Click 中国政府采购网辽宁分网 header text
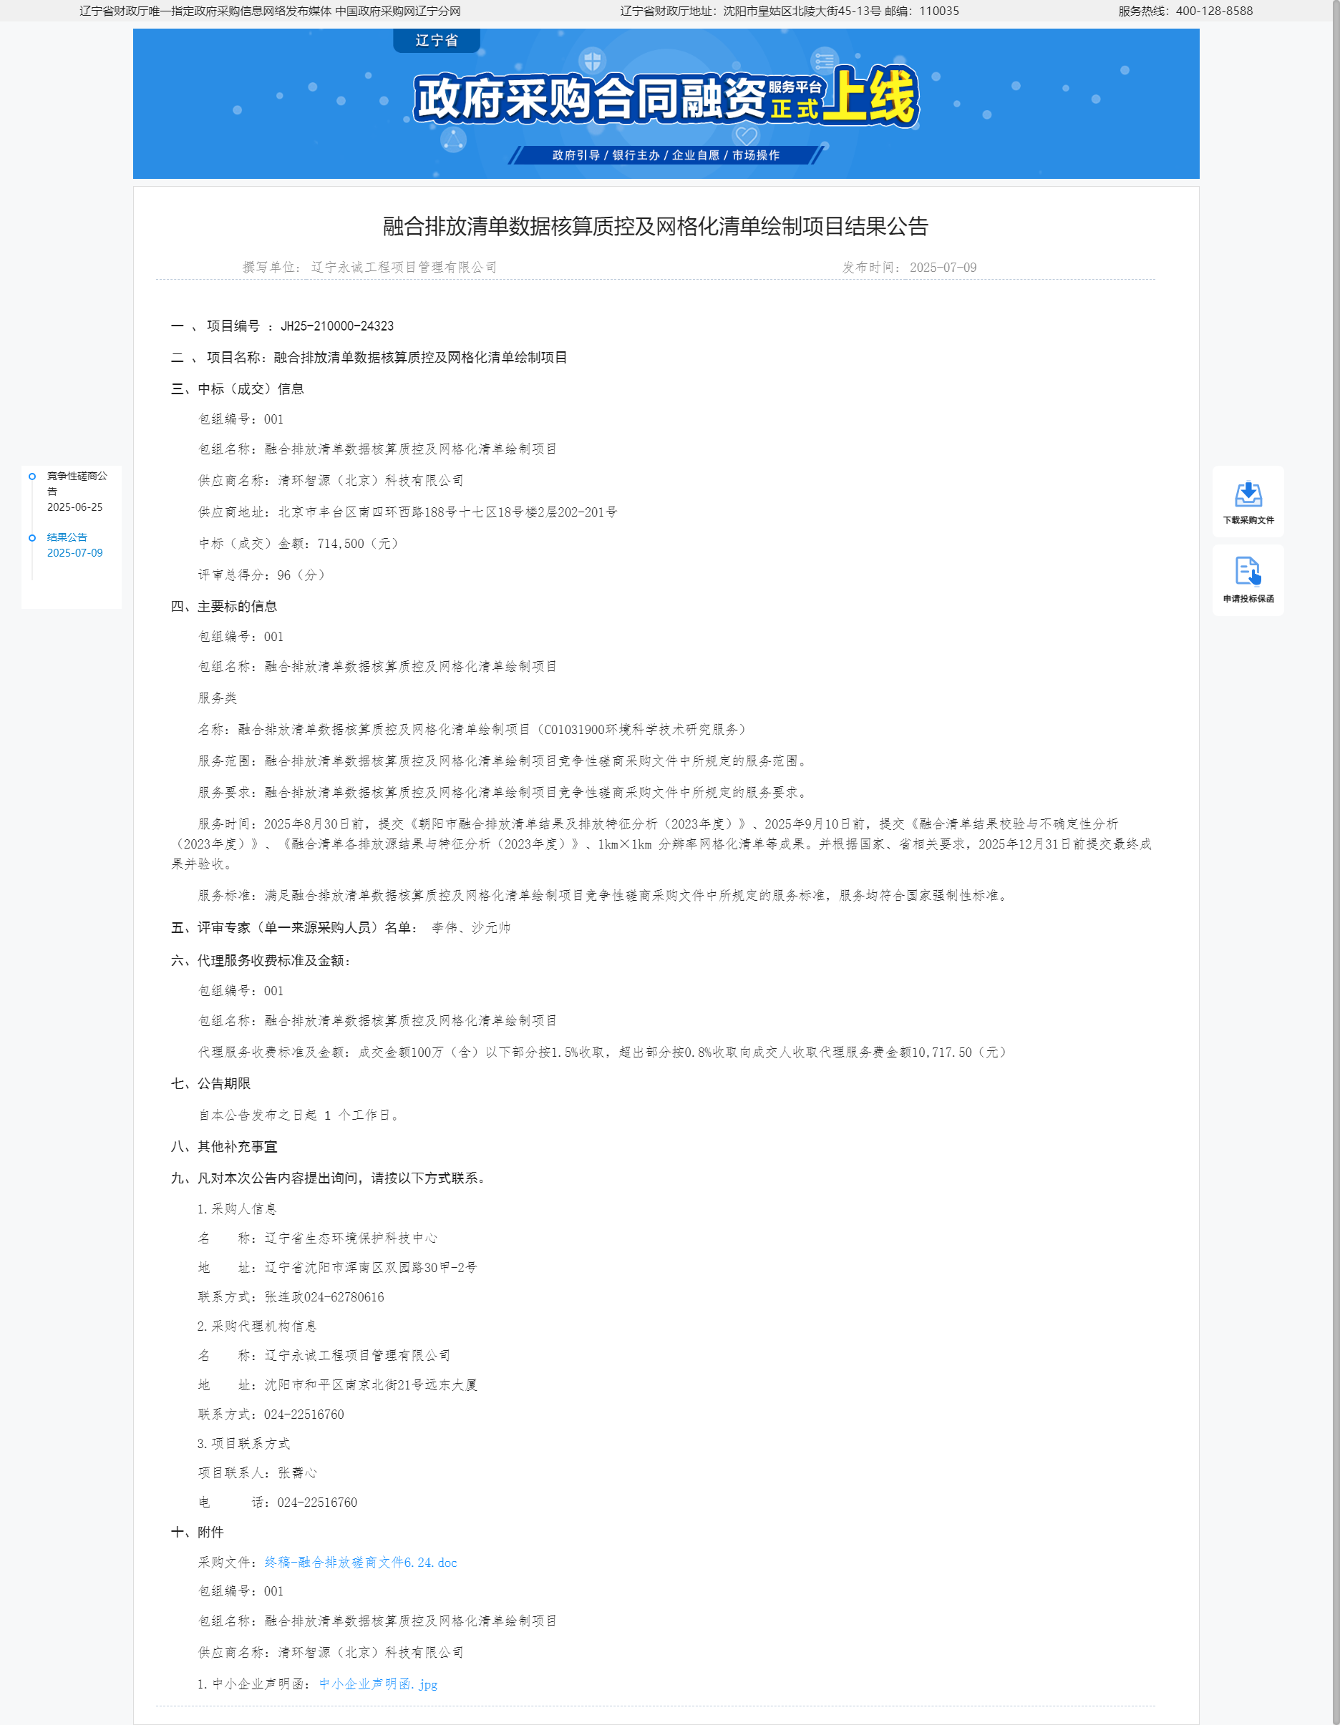 point(397,11)
